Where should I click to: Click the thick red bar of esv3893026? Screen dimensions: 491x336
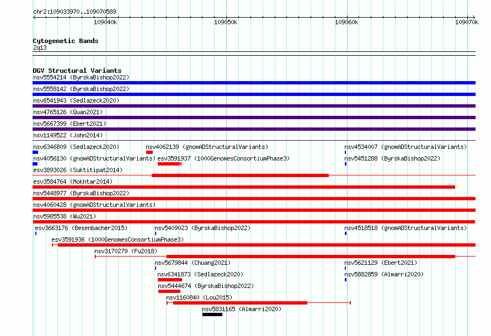click(x=240, y=175)
